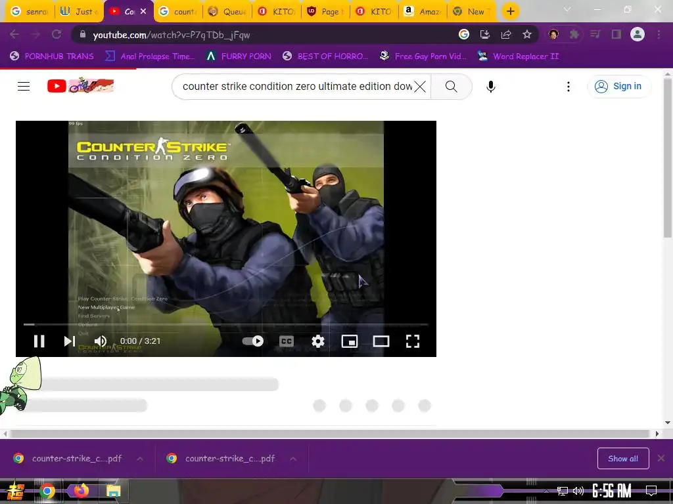
Task: Open the notification center icon
Action: coord(651,491)
